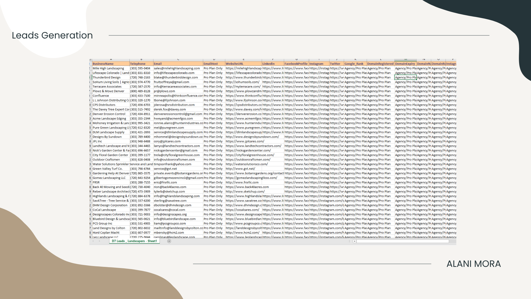This screenshot has height=299, width=531.
Task: Click the add new sheet plus icon
Action: 169,241
